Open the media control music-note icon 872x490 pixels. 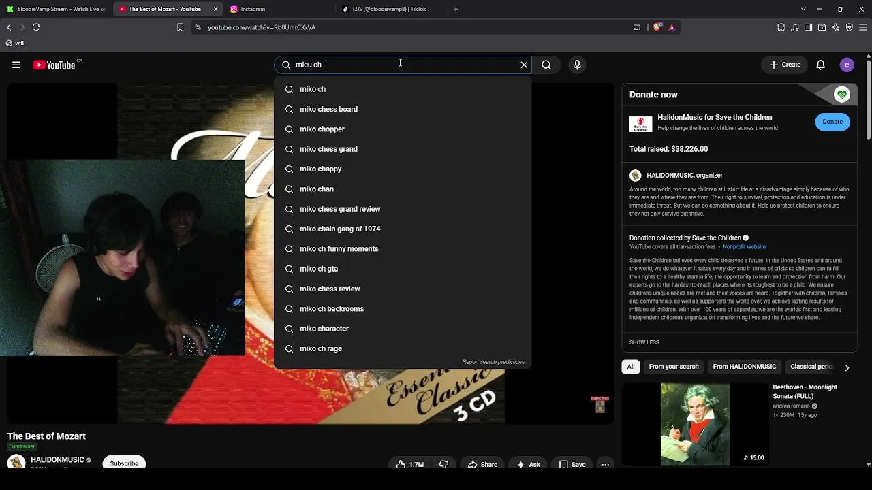click(795, 27)
